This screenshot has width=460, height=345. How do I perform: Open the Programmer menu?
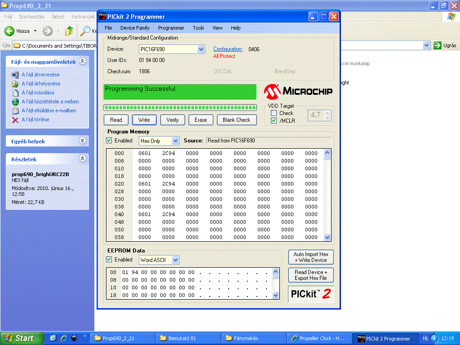coord(171,28)
